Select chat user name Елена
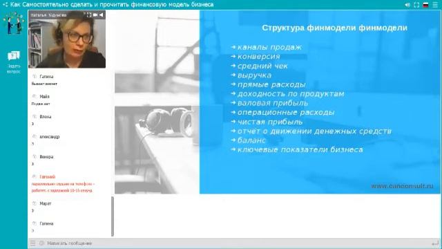Screen dimensions: 442x249 tap(46, 117)
